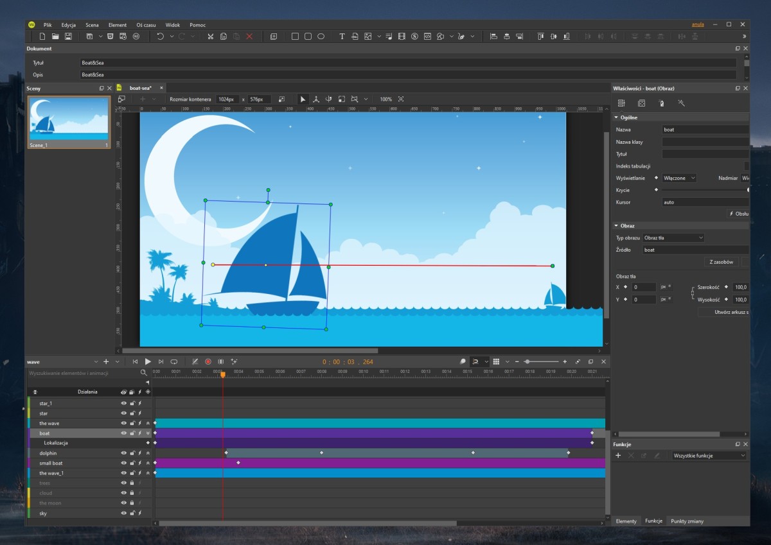The image size is (771, 545).
Task: Toggle lock on the small boat layer
Action: point(132,463)
